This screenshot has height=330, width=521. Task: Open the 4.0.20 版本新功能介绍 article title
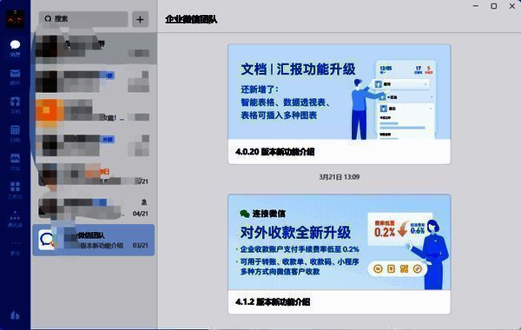point(274,152)
